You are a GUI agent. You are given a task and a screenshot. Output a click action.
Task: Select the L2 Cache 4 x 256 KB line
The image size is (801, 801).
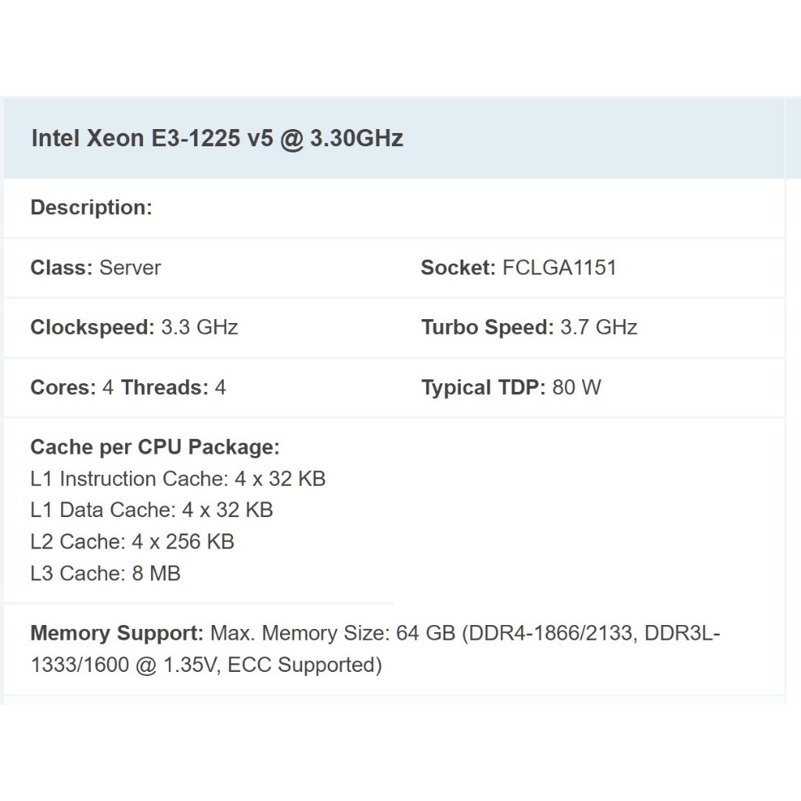click(132, 541)
